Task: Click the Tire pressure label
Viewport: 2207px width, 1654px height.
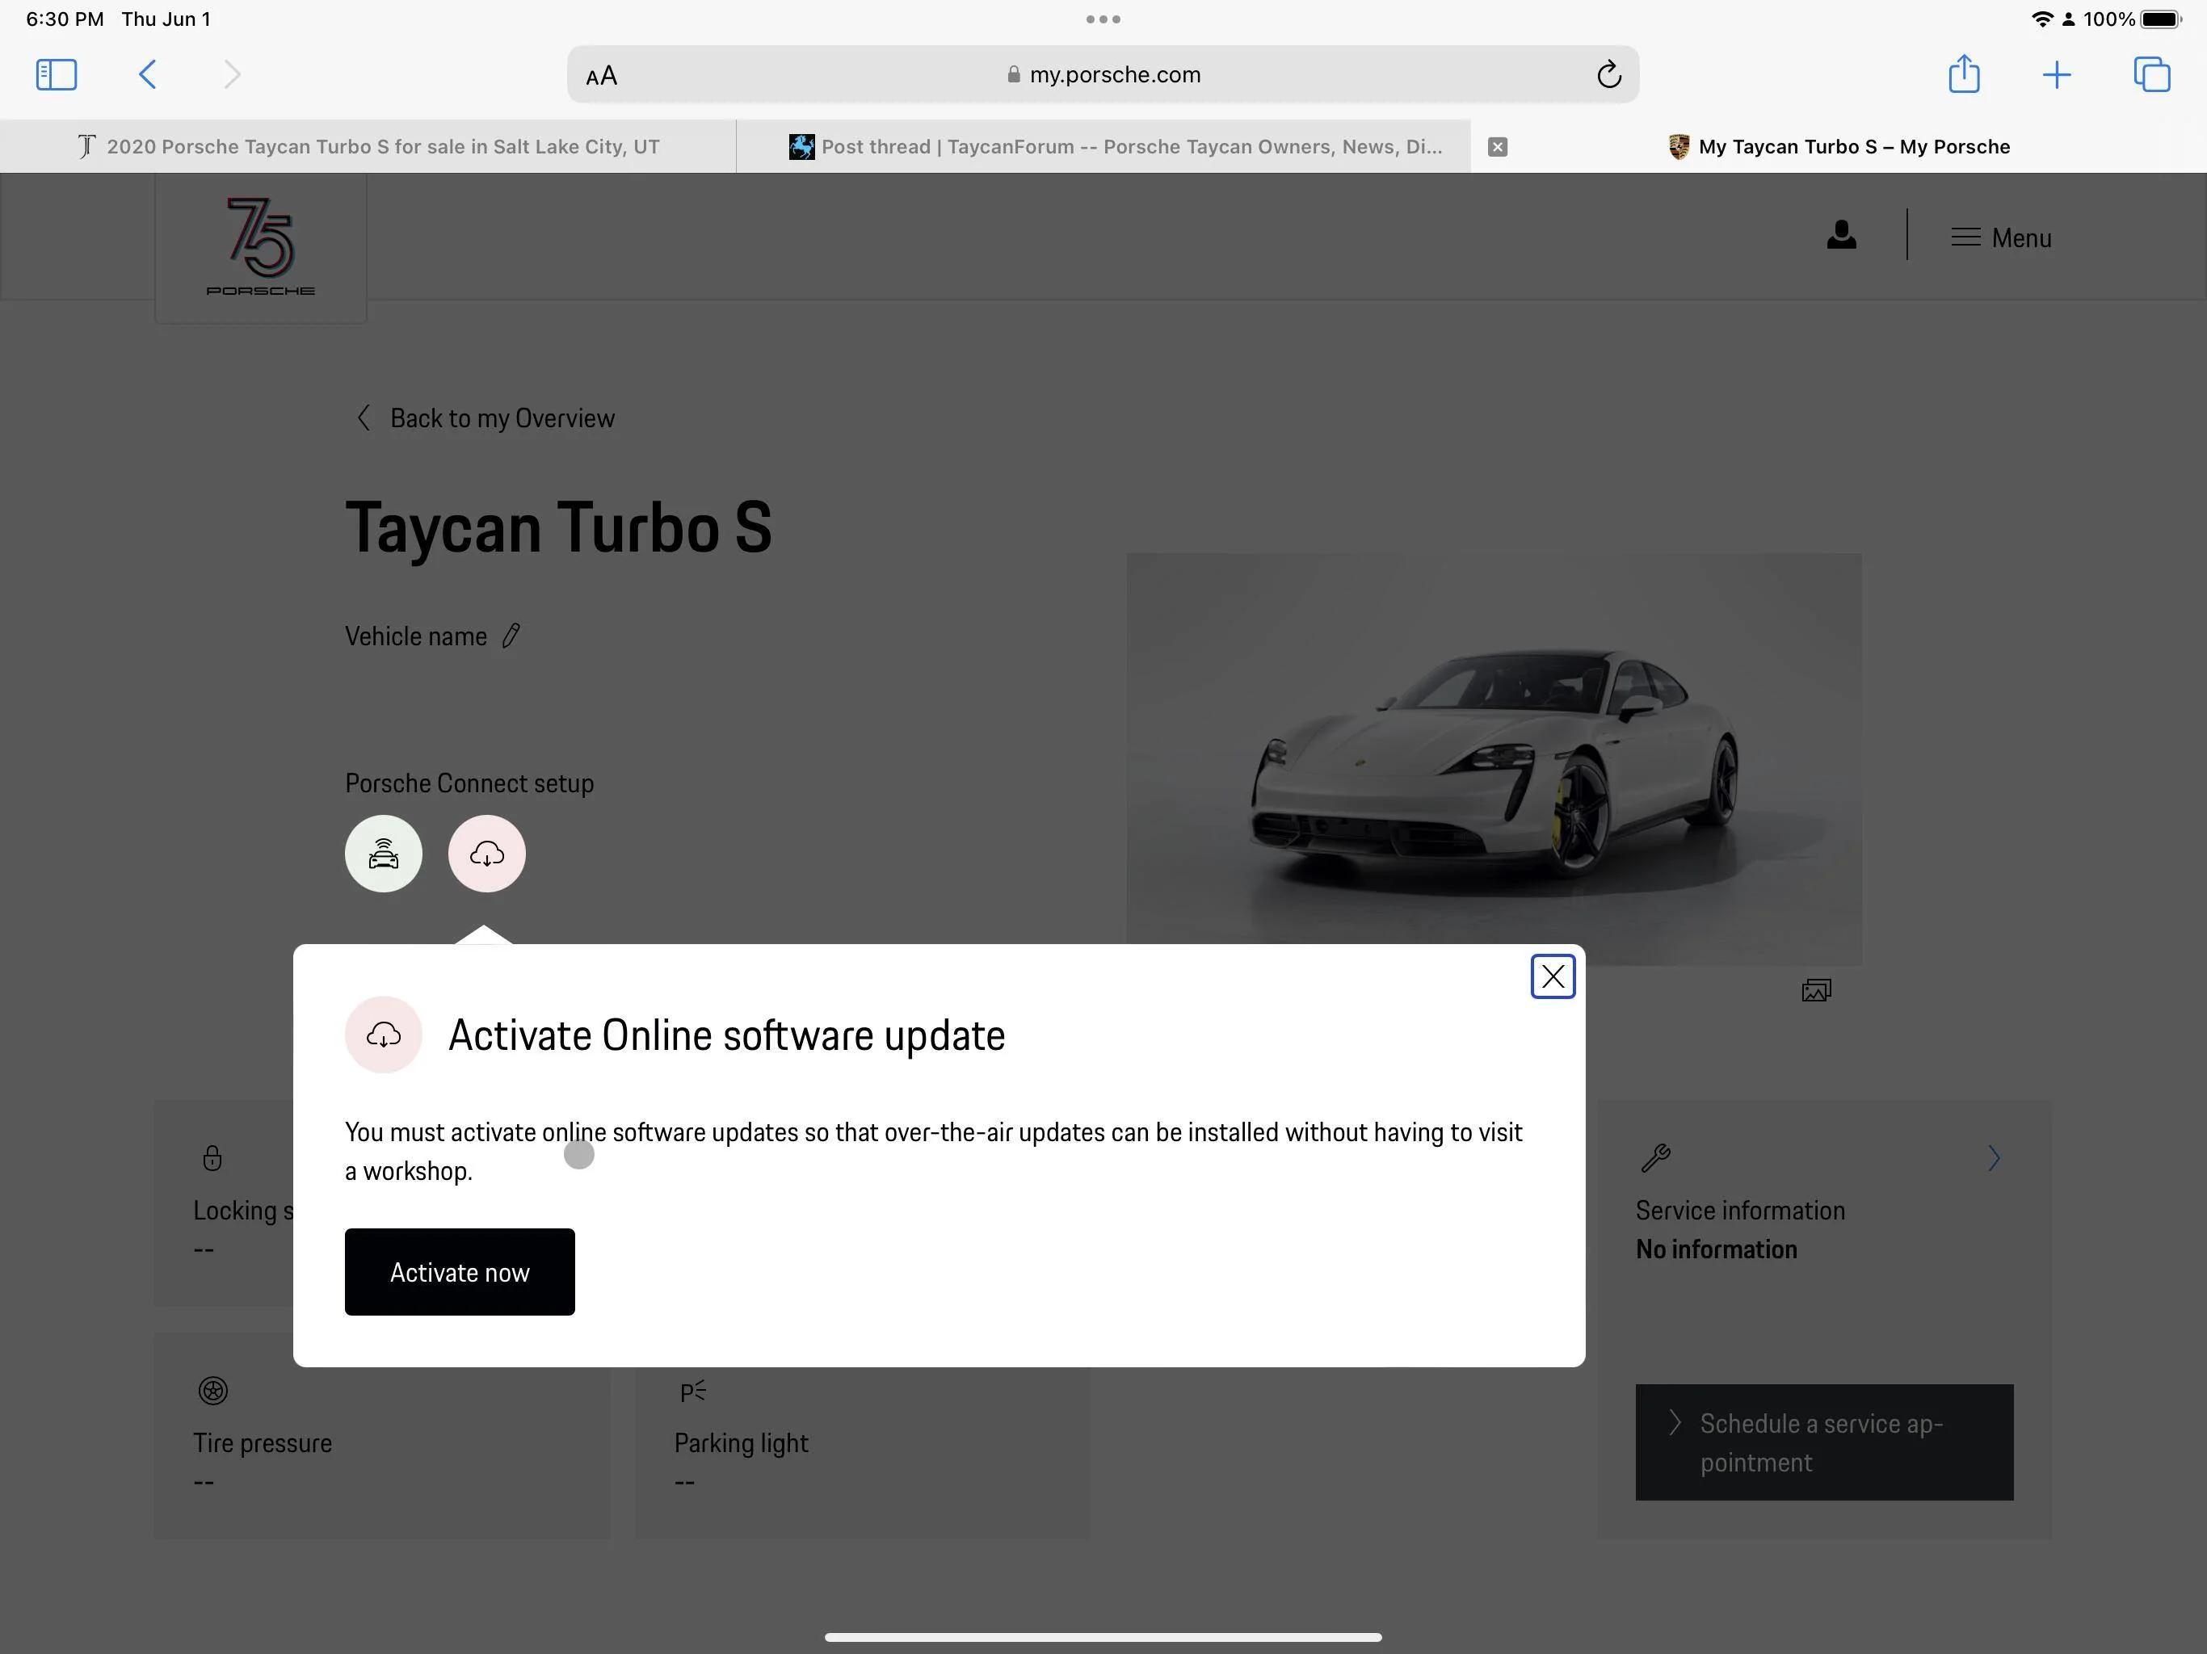Action: pos(263,1443)
